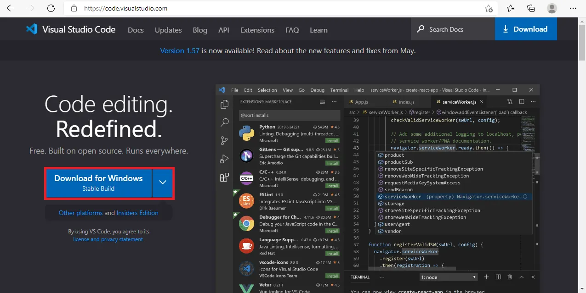The height and width of the screenshot is (293, 586).
Task: Open ellipsis menu beside TERMINAL tab
Action: pyautogui.click(x=383, y=277)
